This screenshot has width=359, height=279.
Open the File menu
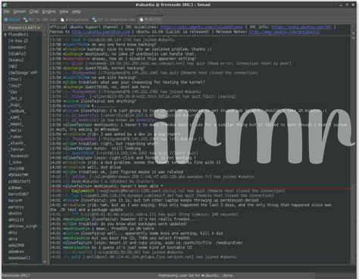(x=6, y=11)
